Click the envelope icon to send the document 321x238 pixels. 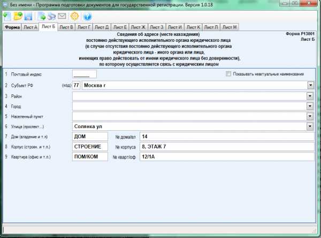(62, 16)
